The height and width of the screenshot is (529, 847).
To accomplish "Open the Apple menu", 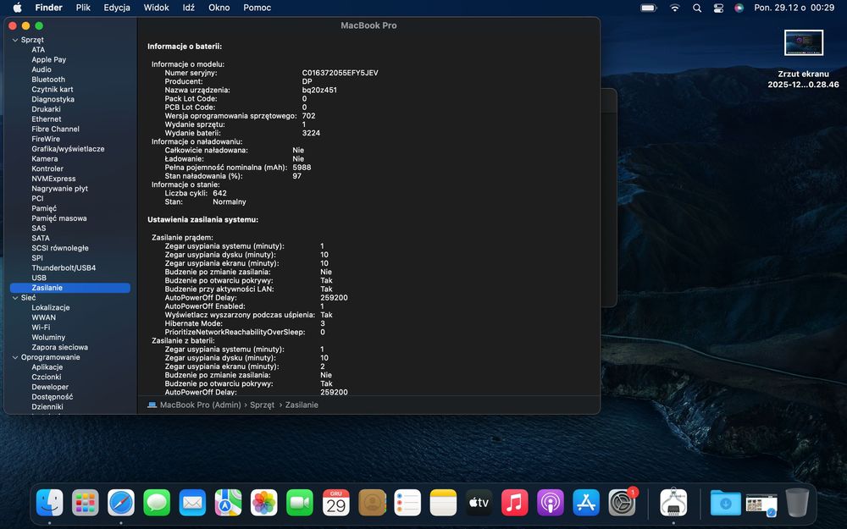I will (x=17, y=8).
